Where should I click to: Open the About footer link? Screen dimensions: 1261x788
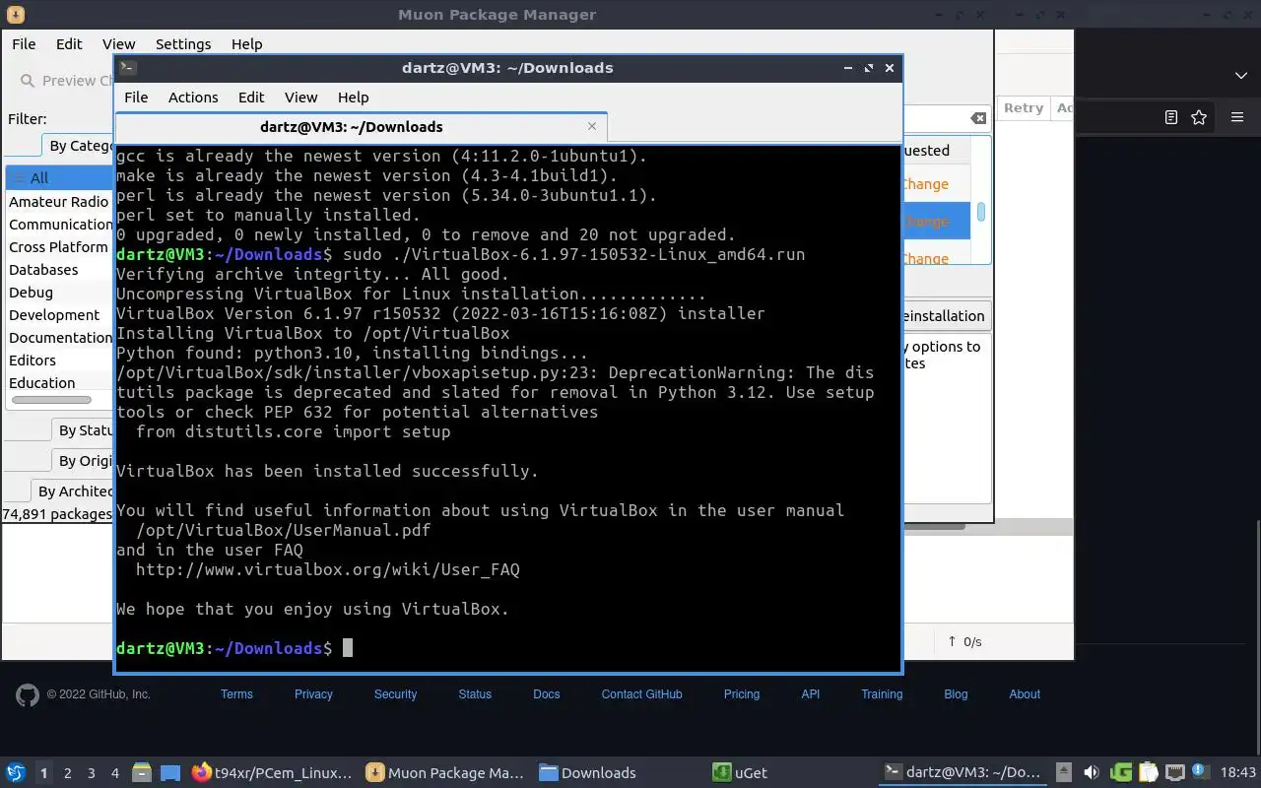coord(1025,694)
